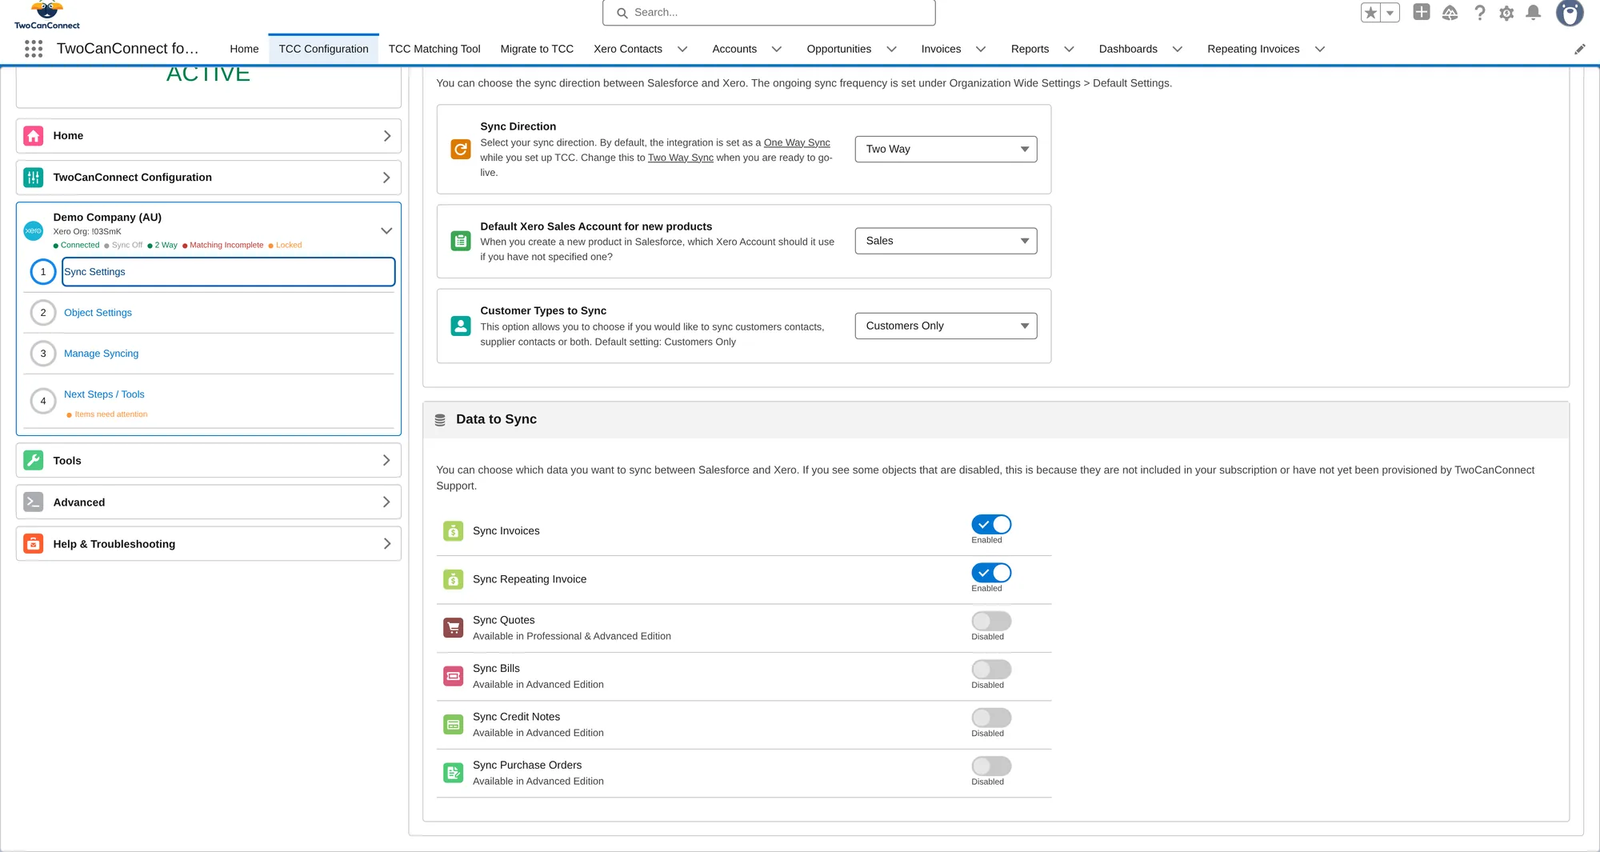This screenshot has height=852, width=1600.
Task: Open step 2 Object Settings link
Action: click(x=98, y=313)
